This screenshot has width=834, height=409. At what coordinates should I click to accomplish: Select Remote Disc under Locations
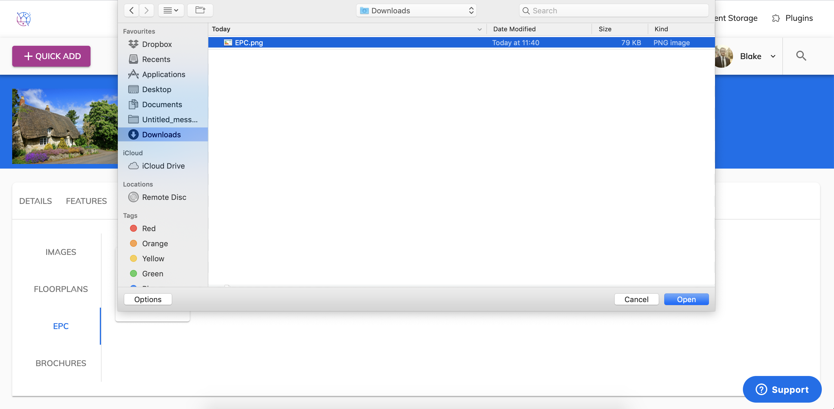164,197
